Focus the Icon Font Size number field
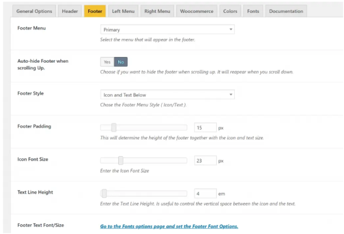Image resolution: width=344 pixels, height=234 pixels. 205,161
